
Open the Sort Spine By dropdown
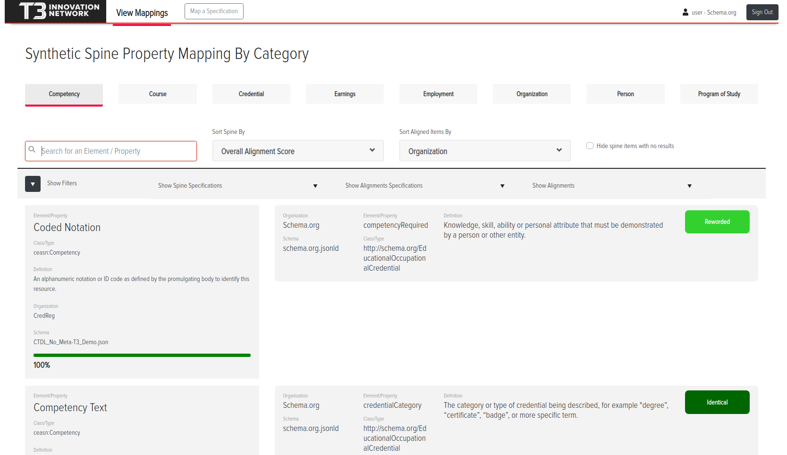point(298,151)
